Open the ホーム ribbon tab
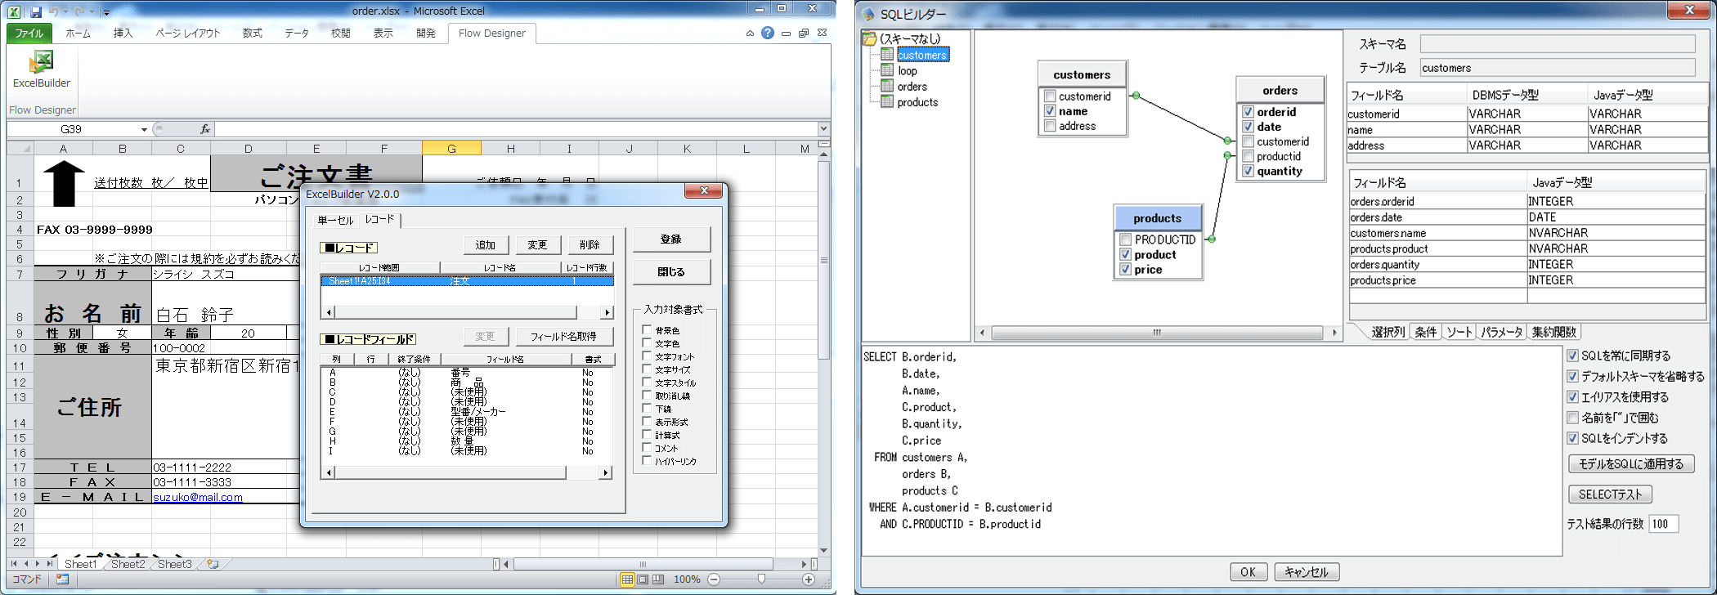Viewport: 1717px width, 595px height. coord(78,34)
